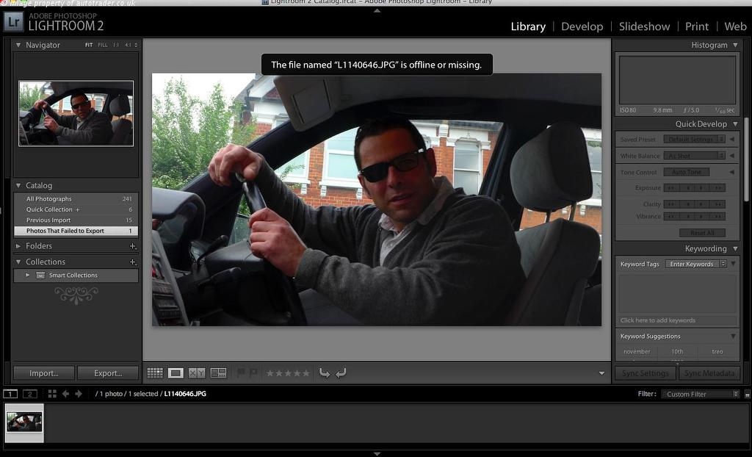
Task: Set Navigator zoom to 1:1
Action: pos(116,45)
